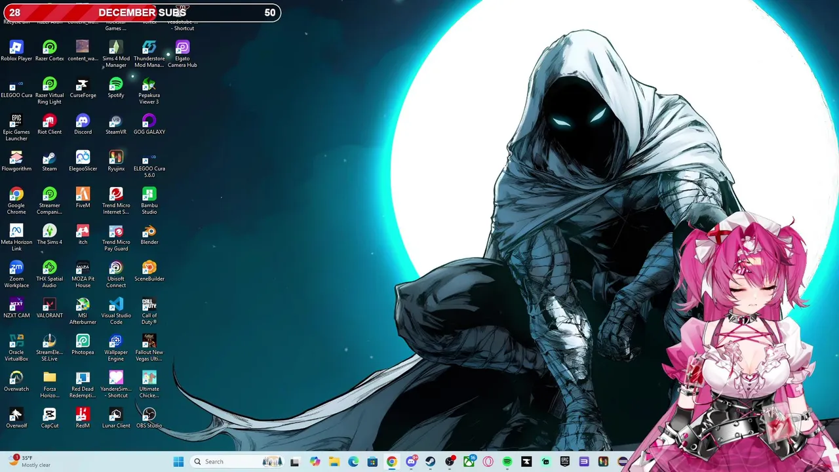The height and width of the screenshot is (472, 839).
Task: Open Thunderstore Mod Manager icon
Action: [149, 54]
